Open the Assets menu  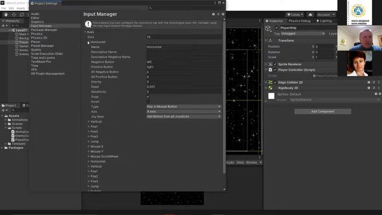(20, 8)
